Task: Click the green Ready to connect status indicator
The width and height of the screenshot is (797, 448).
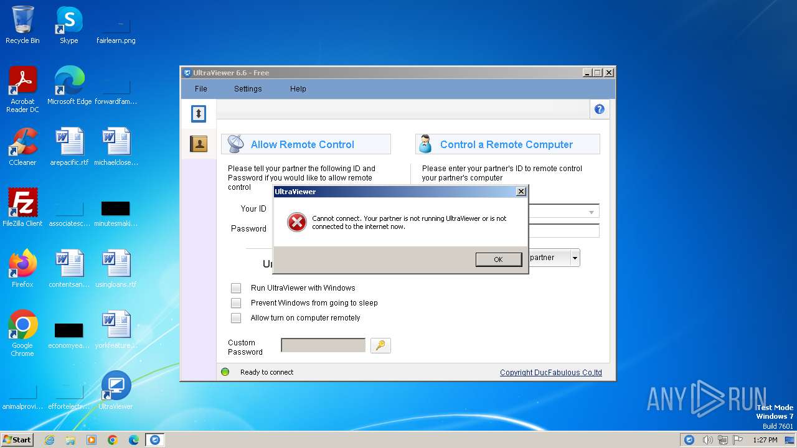Action: coord(225,372)
